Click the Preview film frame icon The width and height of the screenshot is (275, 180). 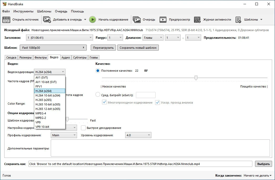coord(163,20)
